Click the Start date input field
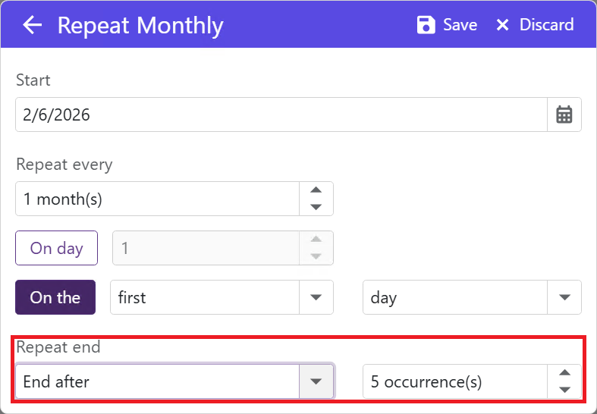This screenshot has height=414, width=597. pyautogui.click(x=281, y=115)
